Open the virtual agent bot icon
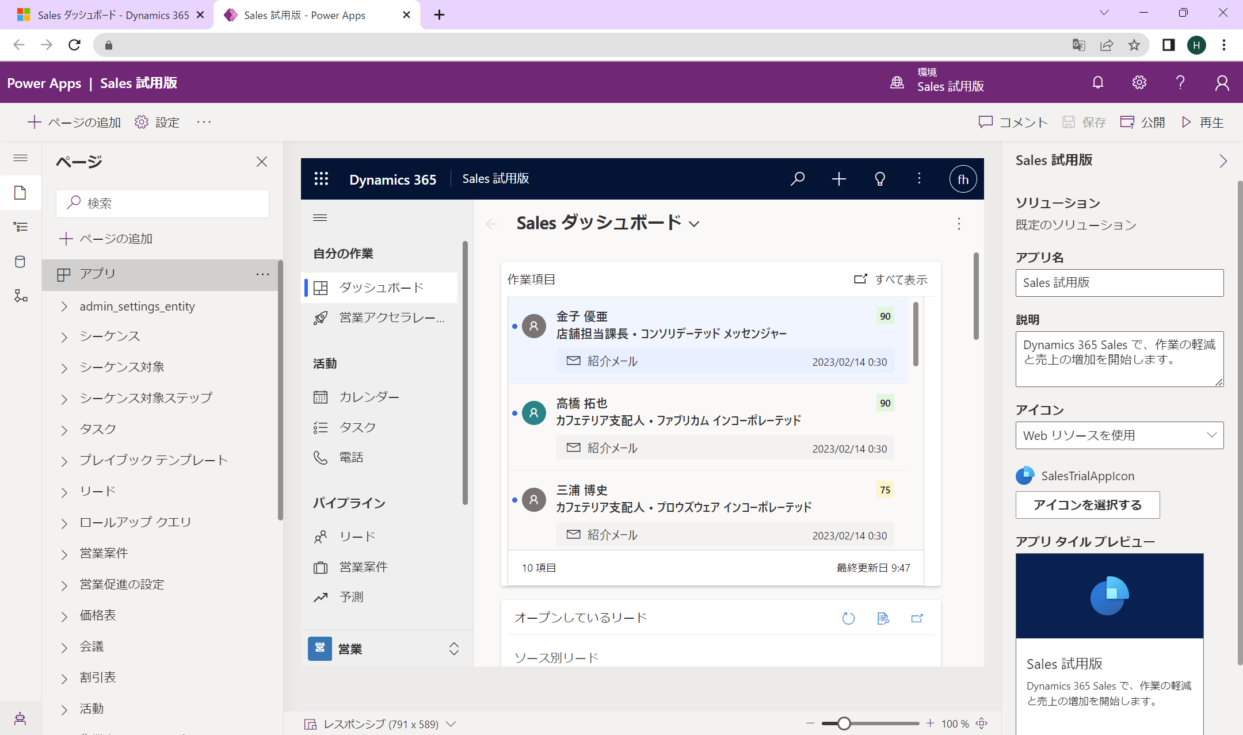Image resolution: width=1243 pixels, height=735 pixels. [x=20, y=718]
